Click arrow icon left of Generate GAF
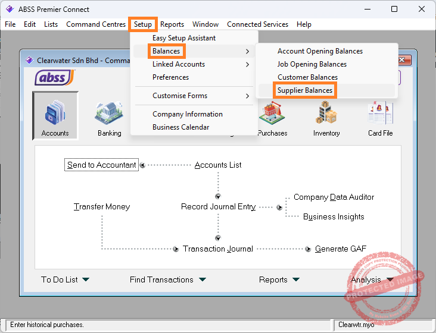Image resolution: width=436 pixels, height=333 pixels. tap(308, 249)
